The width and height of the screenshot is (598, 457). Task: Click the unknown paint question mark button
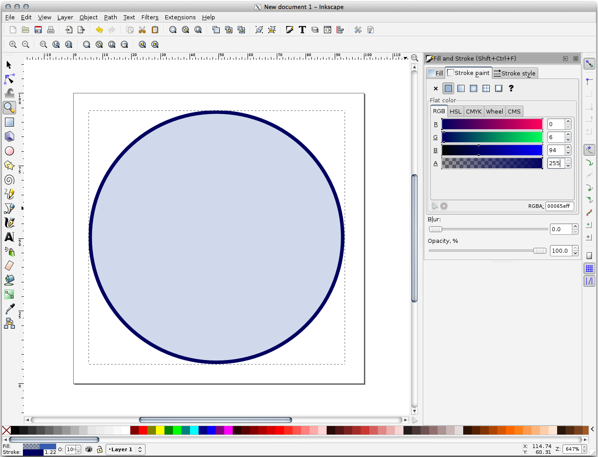(511, 88)
